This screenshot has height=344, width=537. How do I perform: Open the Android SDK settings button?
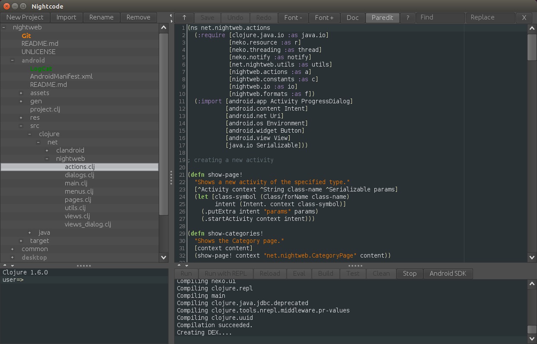(447, 274)
